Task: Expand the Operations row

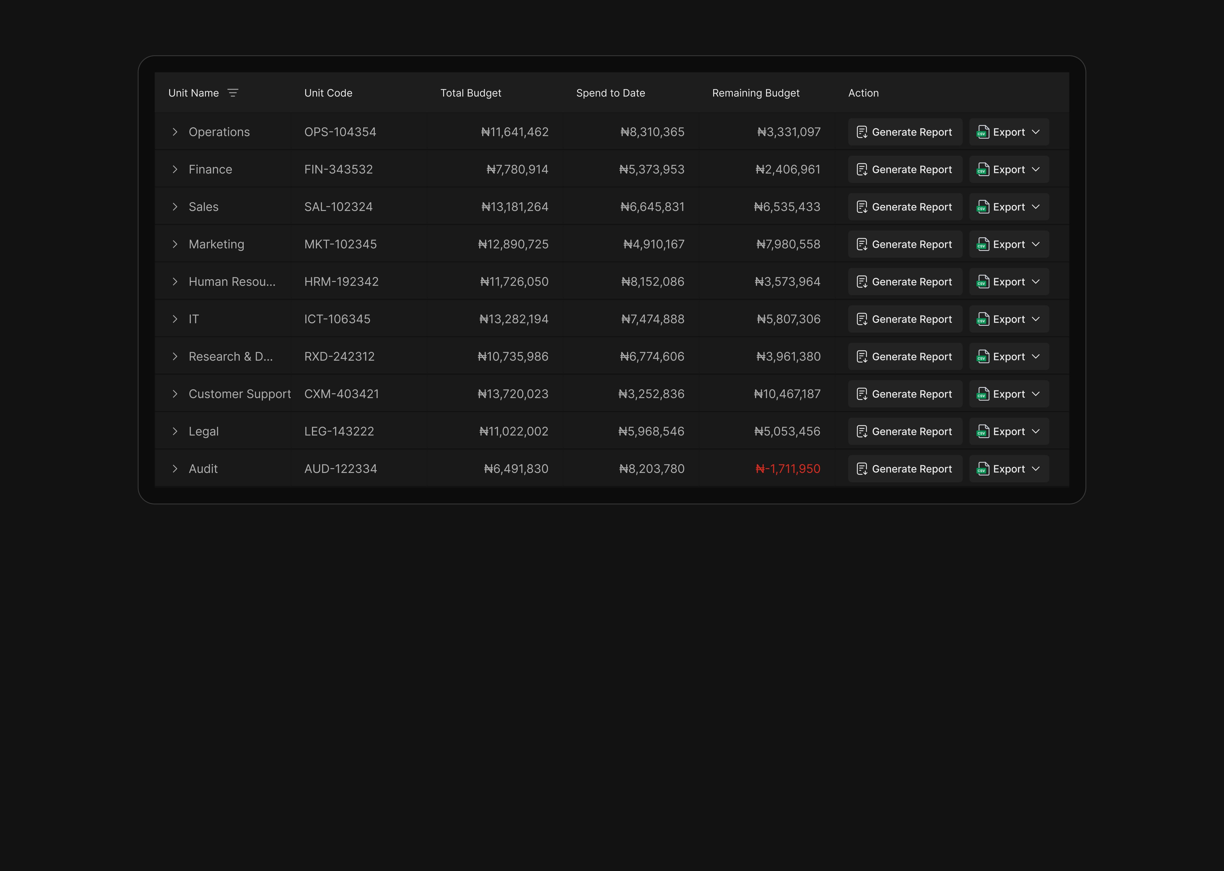Action: (175, 132)
